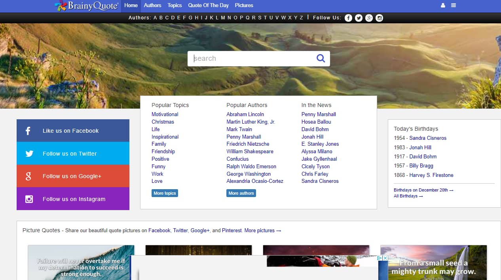501x280 pixels.
Task: Open the Love topic link
Action: click(157, 181)
